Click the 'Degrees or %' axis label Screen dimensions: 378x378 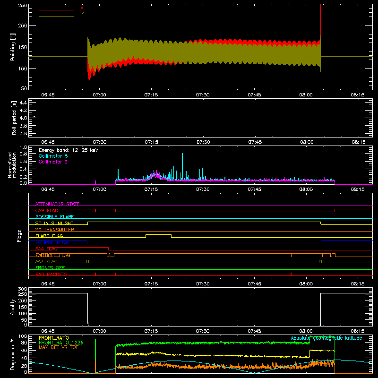tap(13, 354)
